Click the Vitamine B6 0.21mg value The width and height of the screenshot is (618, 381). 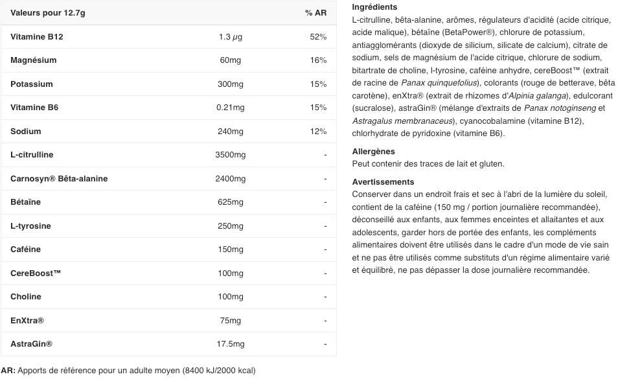click(x=230, y=108)
